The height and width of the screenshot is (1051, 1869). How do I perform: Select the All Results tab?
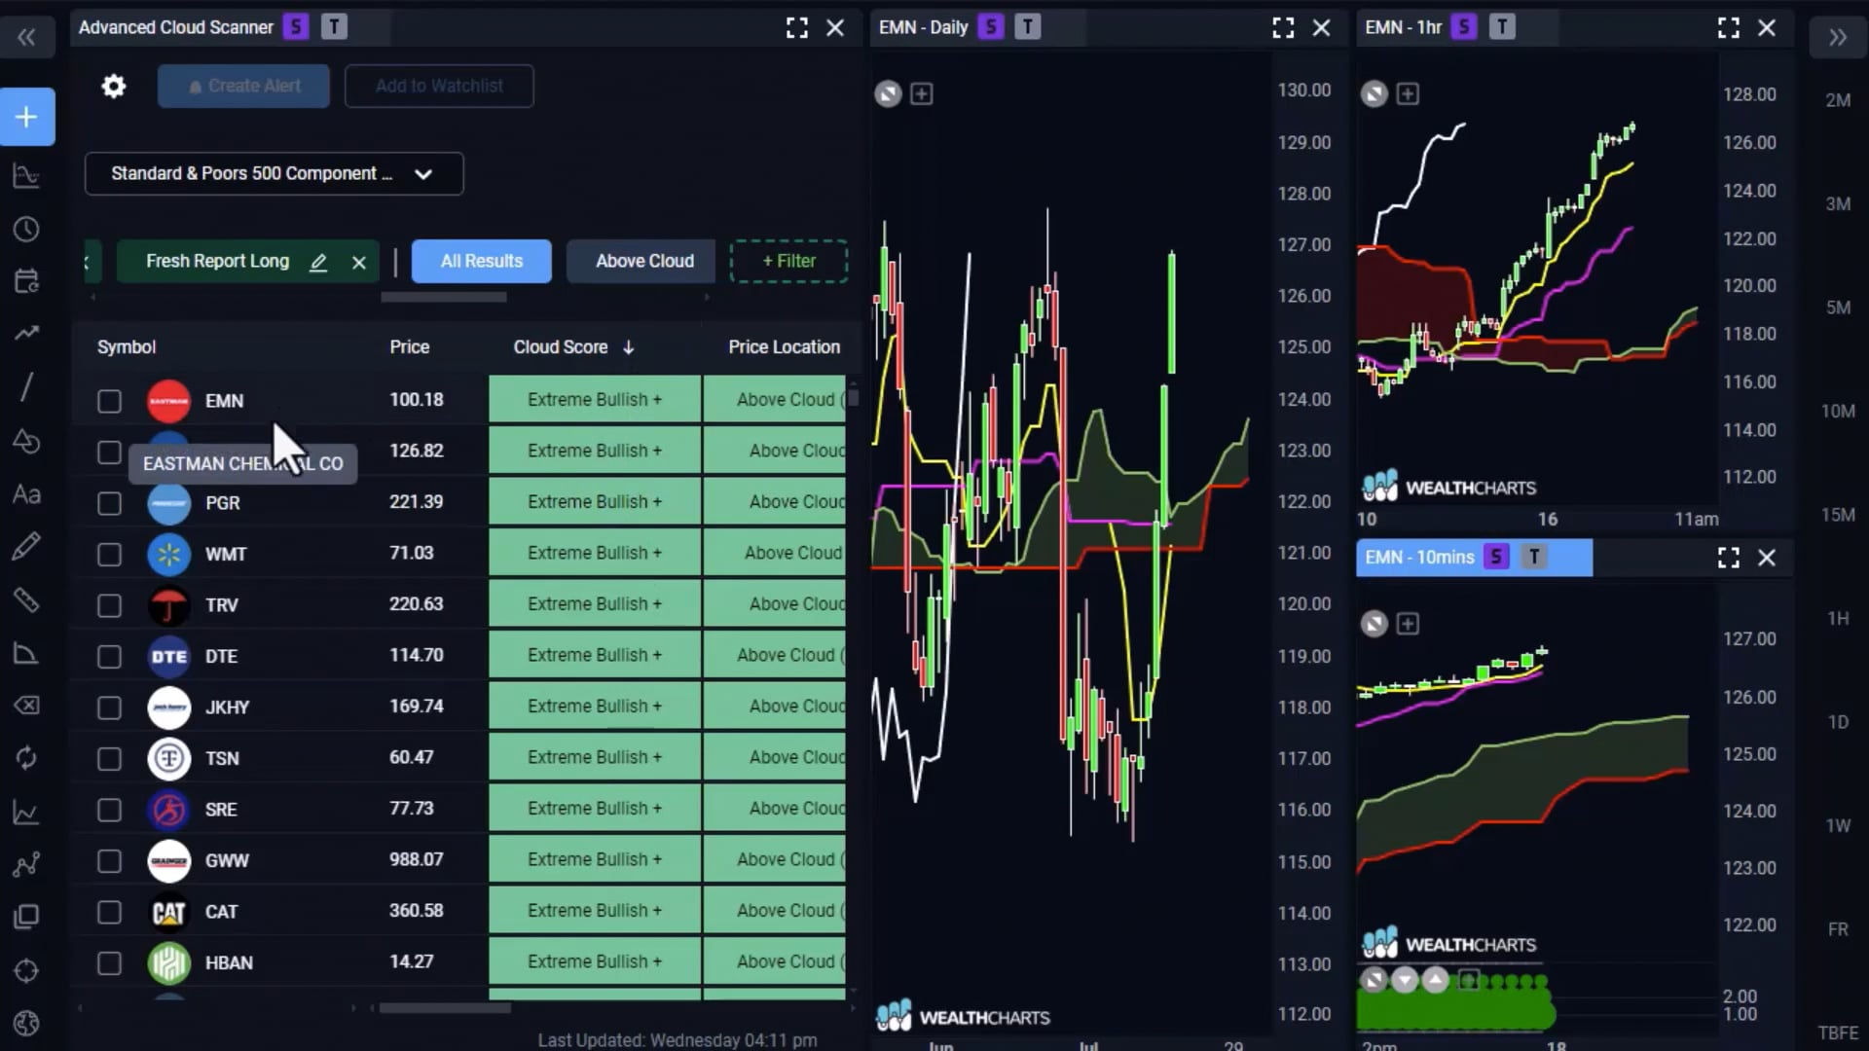(481, 262)
